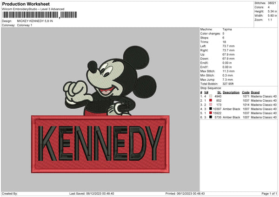Screen dimensions: 279x197
Task: Select the design name 'MICKEY KENNEDY 5,8 IN'
Action: [35, 21]
